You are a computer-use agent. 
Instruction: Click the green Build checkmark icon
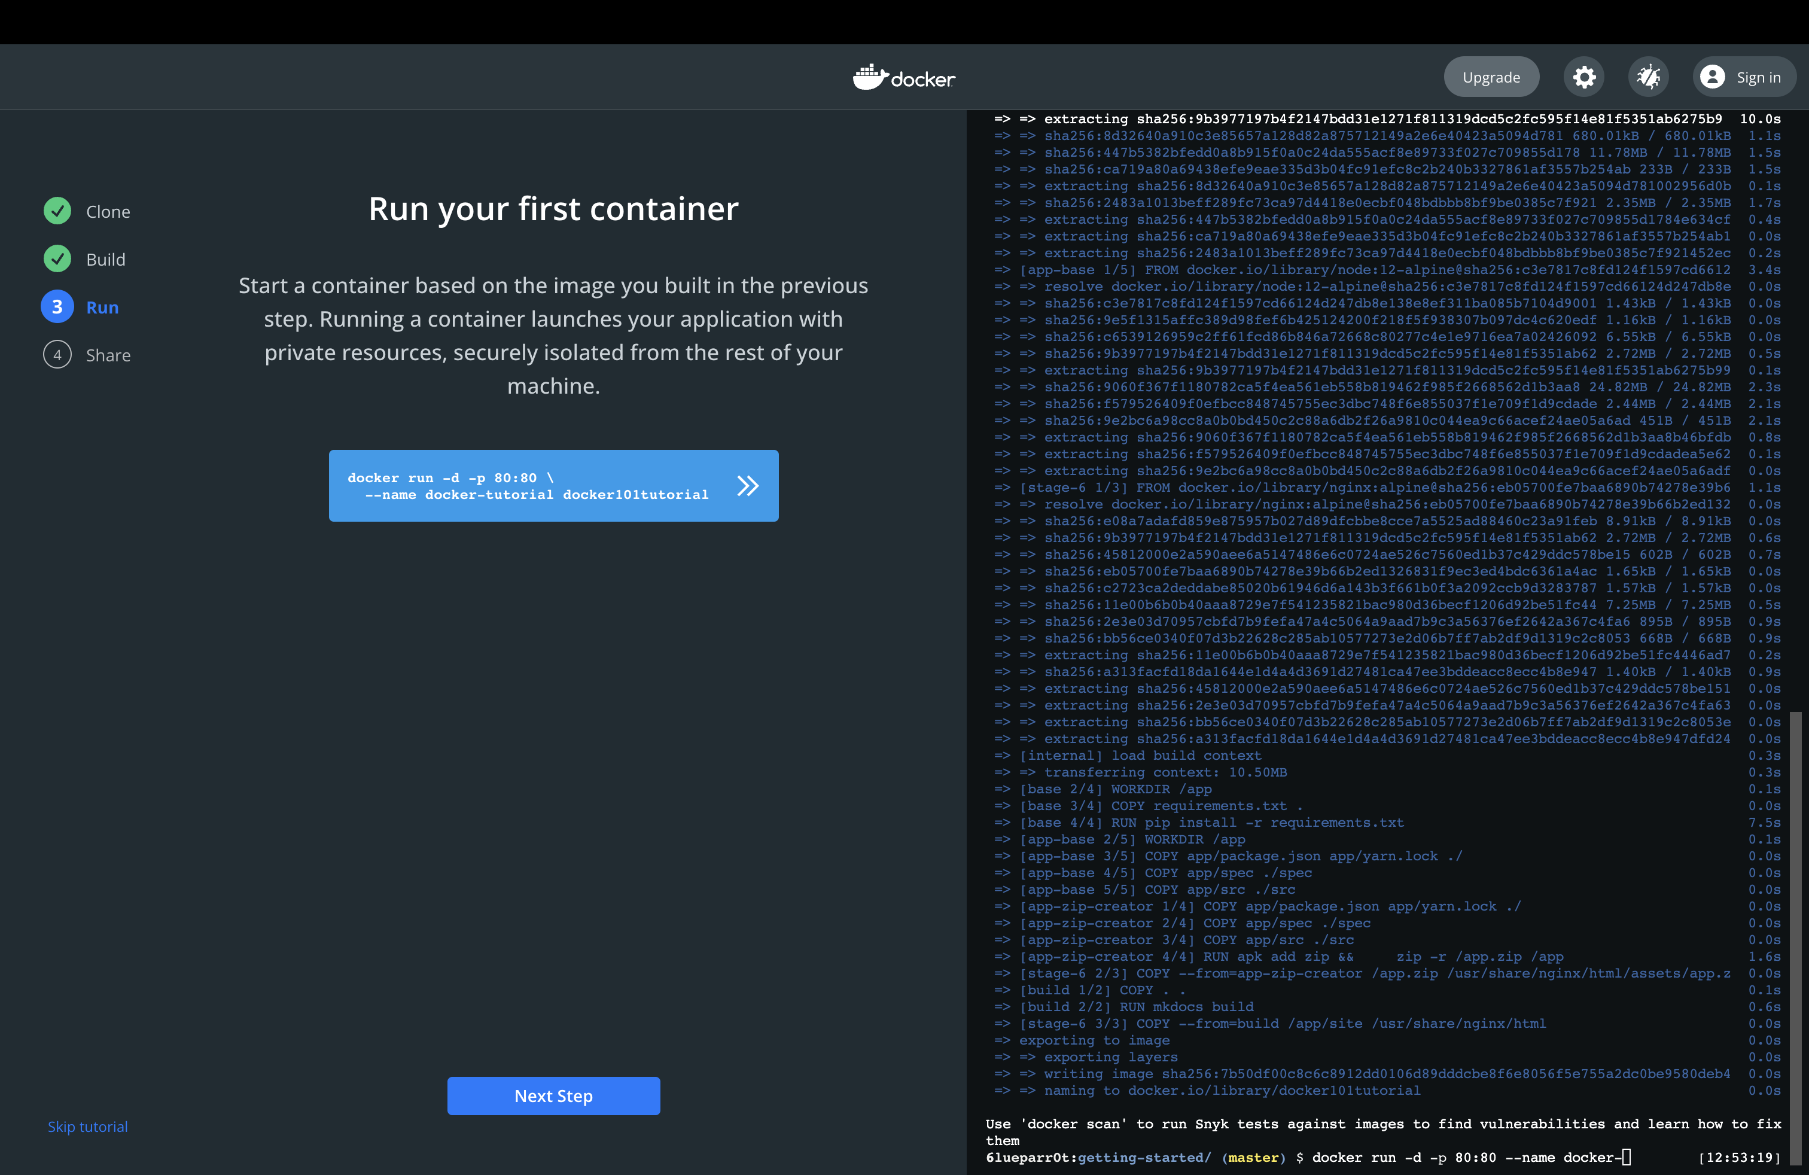[57, 258]
